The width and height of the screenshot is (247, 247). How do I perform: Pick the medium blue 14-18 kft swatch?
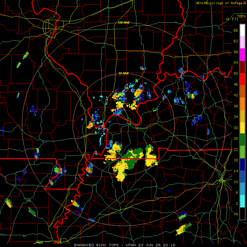[x=242, y=177]
